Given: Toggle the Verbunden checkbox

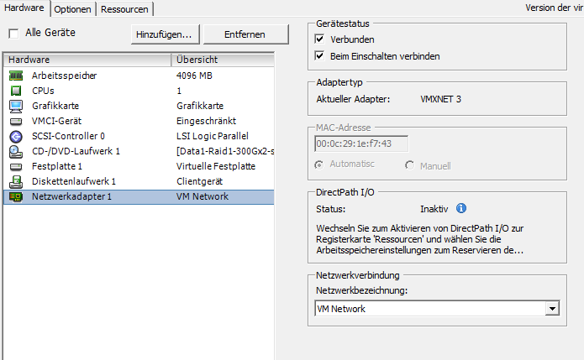Looking at the screenshot, I should pyautogui.click(x=319, y=39).
